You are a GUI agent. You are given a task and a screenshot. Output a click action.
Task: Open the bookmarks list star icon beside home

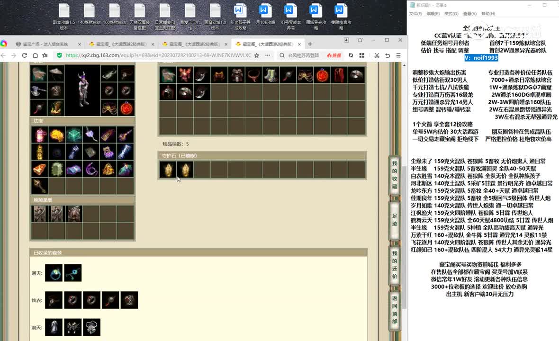coord(45,55)
